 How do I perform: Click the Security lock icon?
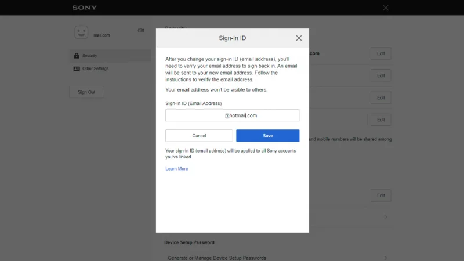pos(77,55)
